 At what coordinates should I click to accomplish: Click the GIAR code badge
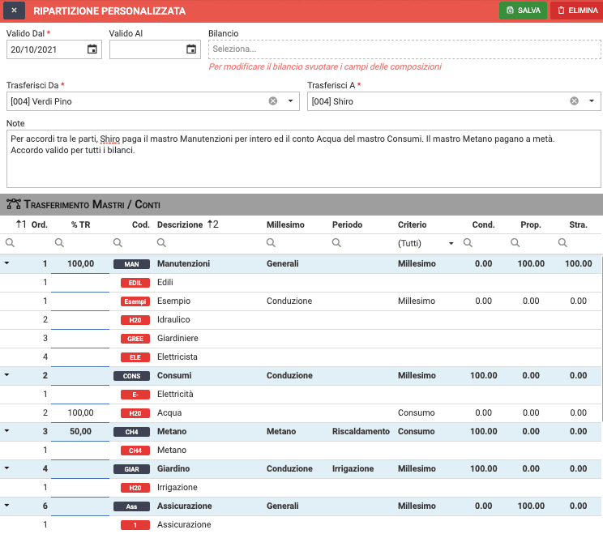coord(131,469)
